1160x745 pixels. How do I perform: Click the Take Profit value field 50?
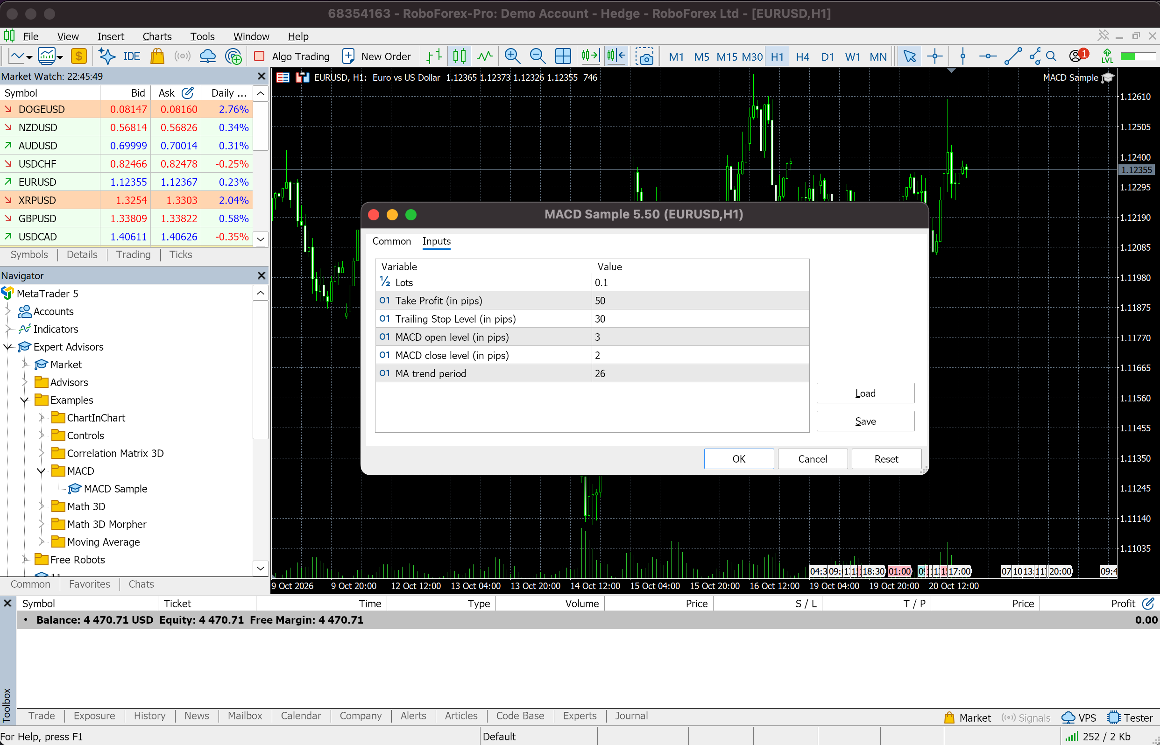point(700,301)
